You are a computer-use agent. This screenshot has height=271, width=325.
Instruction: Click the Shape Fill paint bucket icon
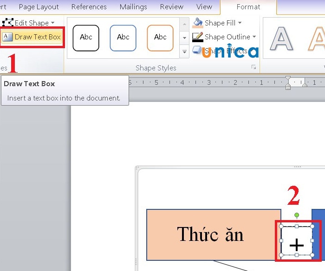pos(198,23)
